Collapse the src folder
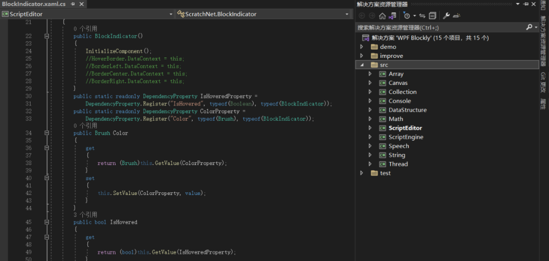549x261 pixels. coord(362,65)
